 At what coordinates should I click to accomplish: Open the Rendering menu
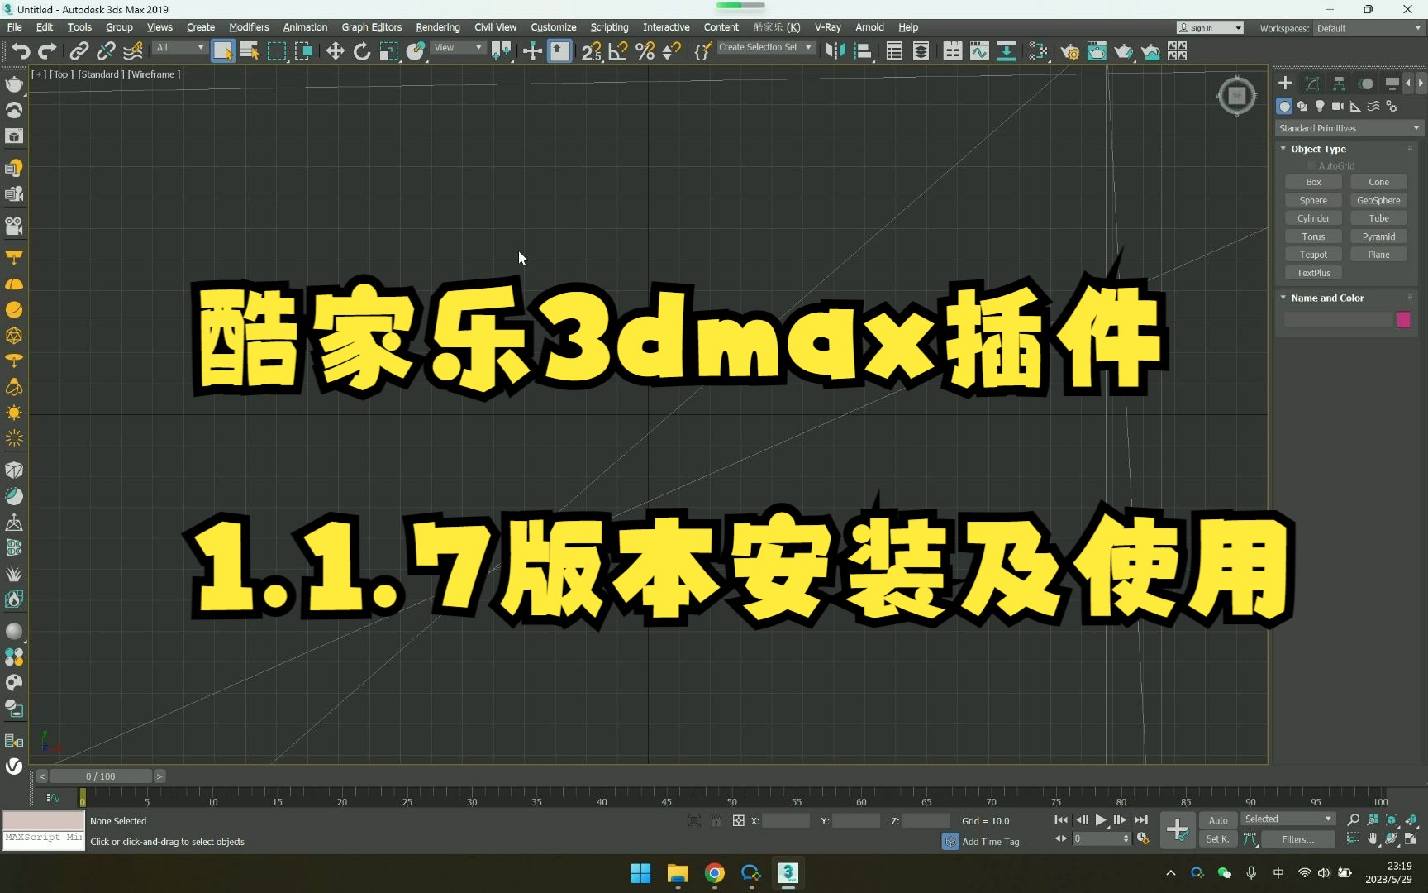click(x=438, y=27)
